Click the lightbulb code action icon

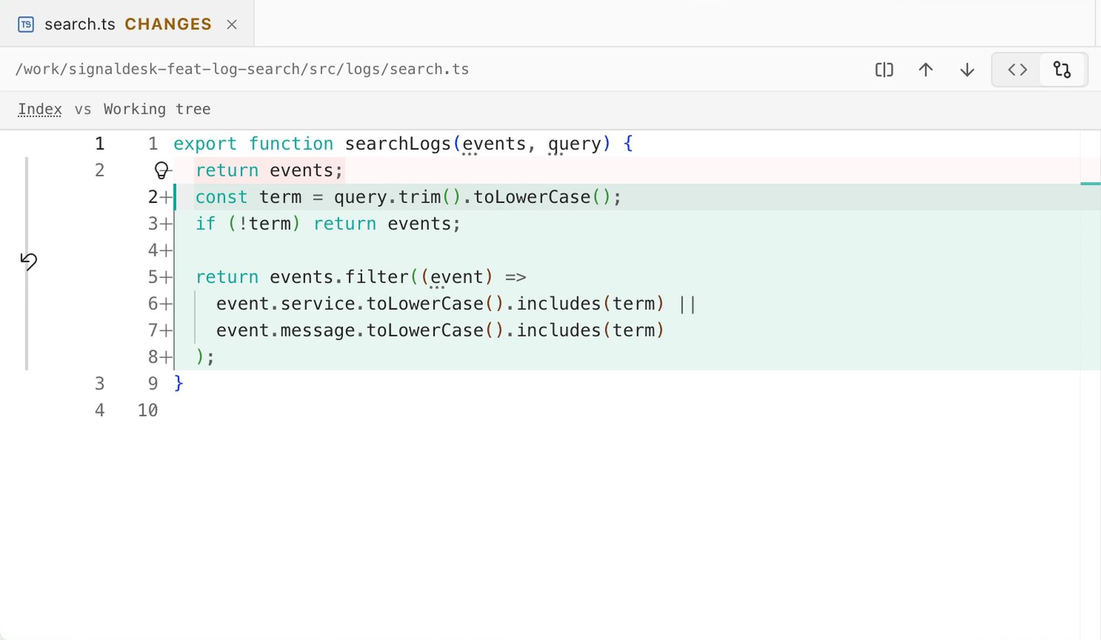(x=161, y=170)
